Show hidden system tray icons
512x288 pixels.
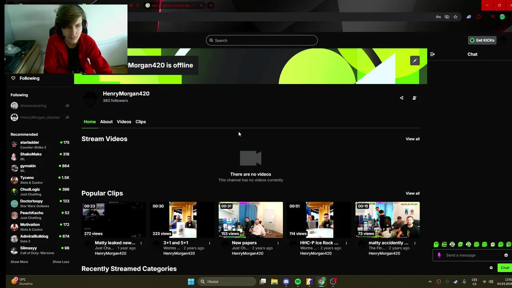(x=430, y=282)
